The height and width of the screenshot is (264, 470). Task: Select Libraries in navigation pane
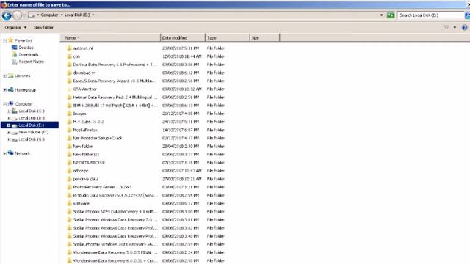coord(23,76)
